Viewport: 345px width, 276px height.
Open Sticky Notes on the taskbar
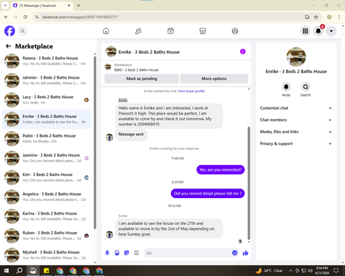click(46, 270)
